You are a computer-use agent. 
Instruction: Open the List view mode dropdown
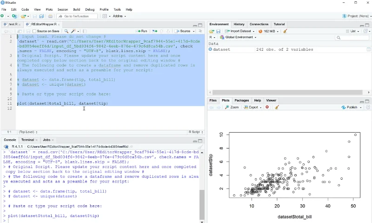point(352,31)
